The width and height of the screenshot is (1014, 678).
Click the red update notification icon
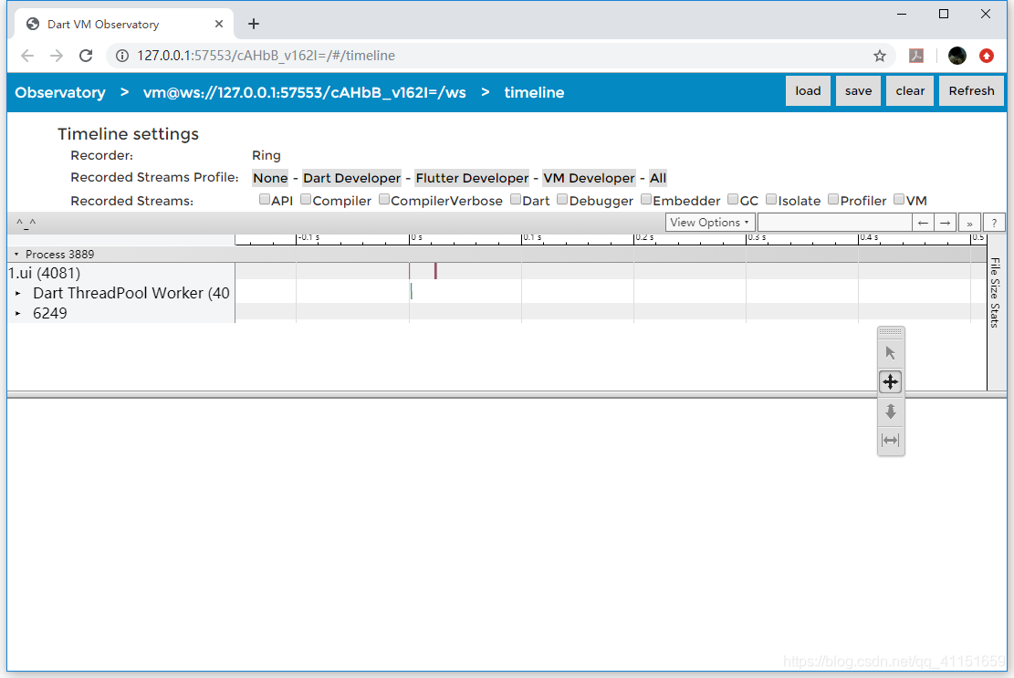pyautogui.click(x=987, y=56)
